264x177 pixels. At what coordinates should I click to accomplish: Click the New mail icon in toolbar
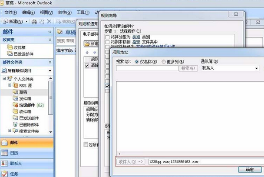coord(6,21)
